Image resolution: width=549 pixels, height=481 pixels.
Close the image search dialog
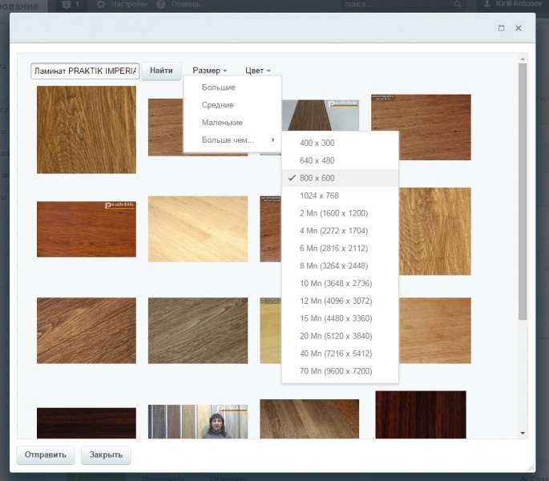pyautogui.click(x=519, y=28)
